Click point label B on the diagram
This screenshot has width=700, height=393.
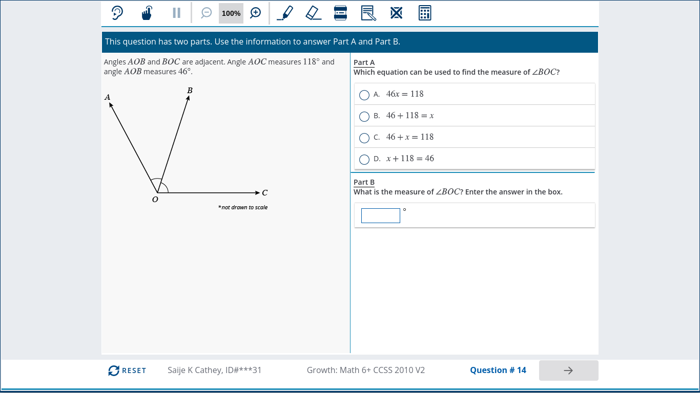[190, 91]
